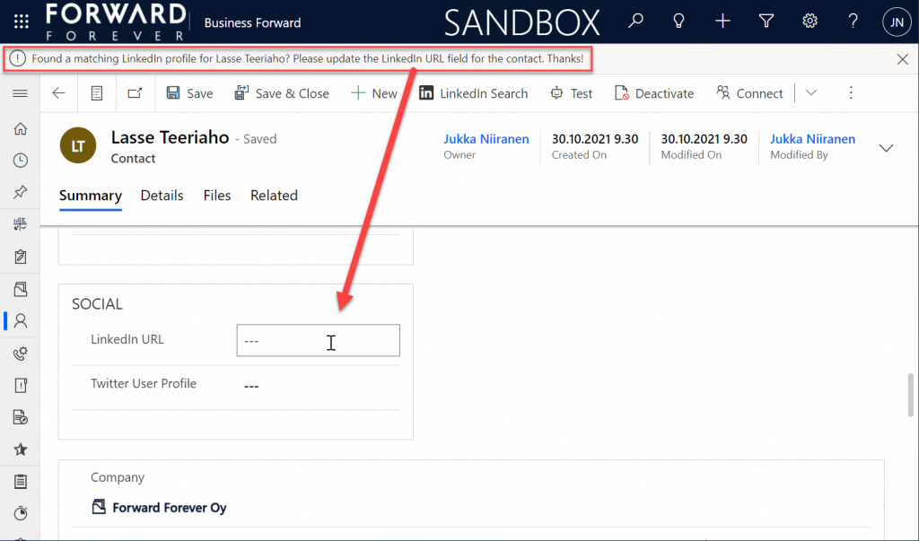
Task: Dismiss the LinkedIn notification banner
Action: coord(903,59)
